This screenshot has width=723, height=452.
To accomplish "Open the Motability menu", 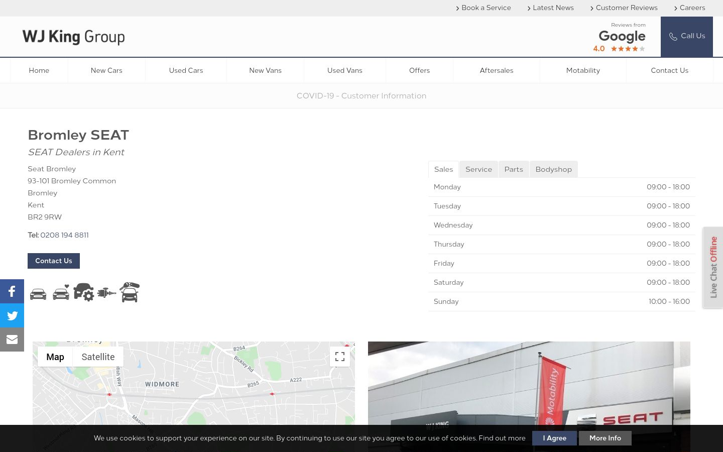I will (x=583, y=70).
